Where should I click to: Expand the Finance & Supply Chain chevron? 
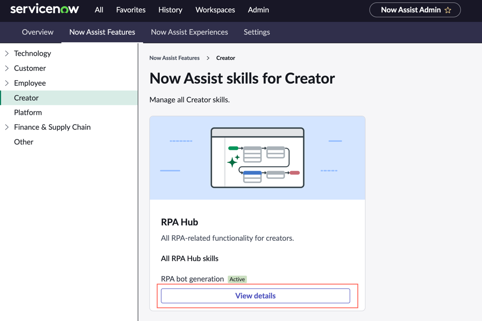point(7,127)
